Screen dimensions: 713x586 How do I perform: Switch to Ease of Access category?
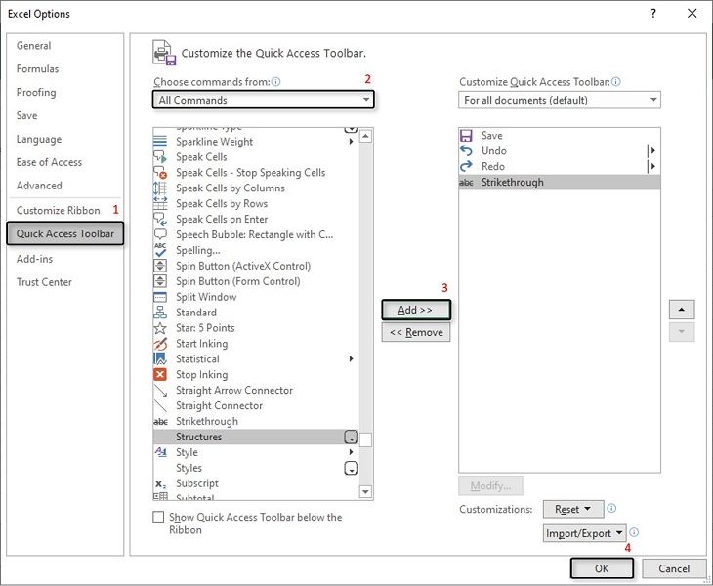click(x=49, y=162)
